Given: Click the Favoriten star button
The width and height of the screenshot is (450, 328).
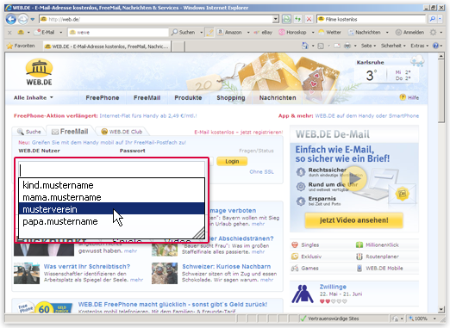Looking at the screenshot, I should coord(21,46).
